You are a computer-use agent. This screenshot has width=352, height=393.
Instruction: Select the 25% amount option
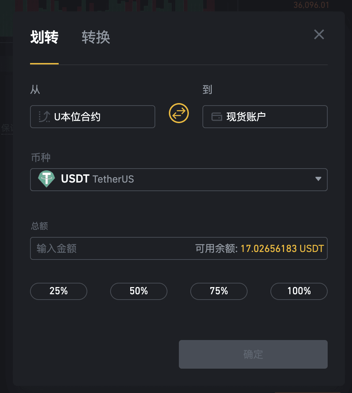pos(59,291)
